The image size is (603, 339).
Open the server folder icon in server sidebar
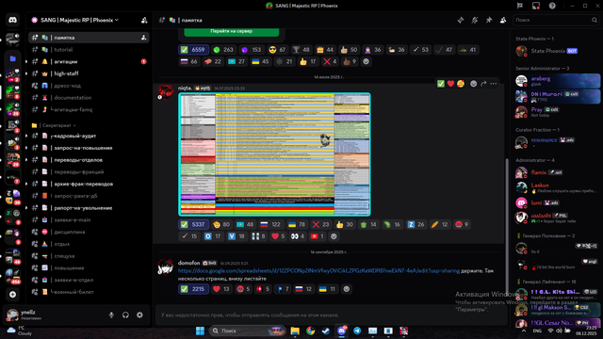[12, 58]
